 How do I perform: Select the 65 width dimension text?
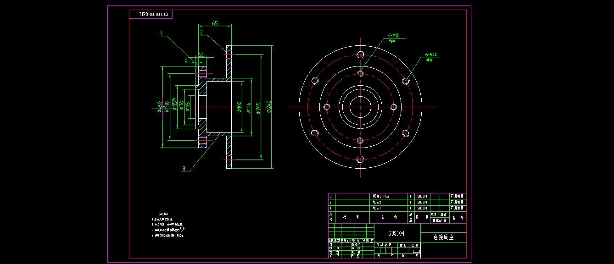pyautogui.click(x=214, y=23)
